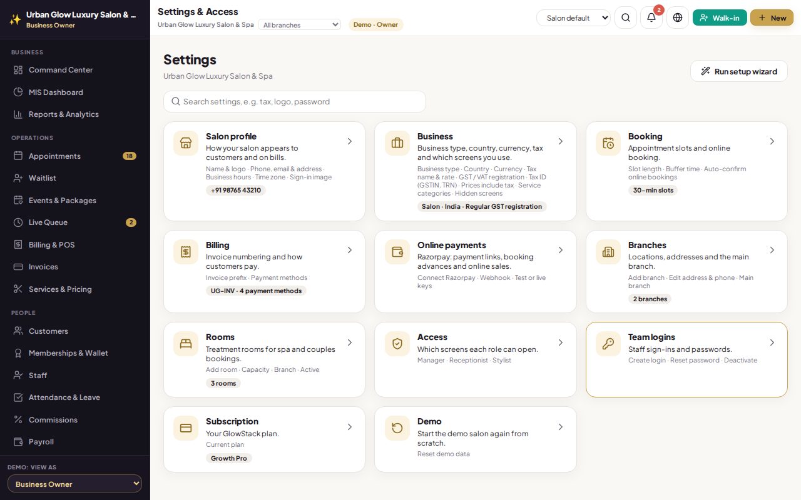Click the Access shield icon
The image size is (801, 500).
pyautogui.click(x=397, y=344)
